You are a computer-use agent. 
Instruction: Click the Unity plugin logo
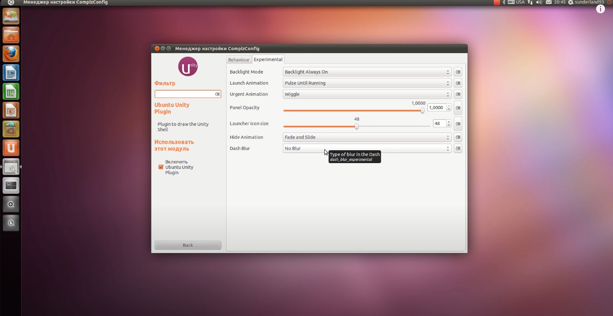(188, 66)
